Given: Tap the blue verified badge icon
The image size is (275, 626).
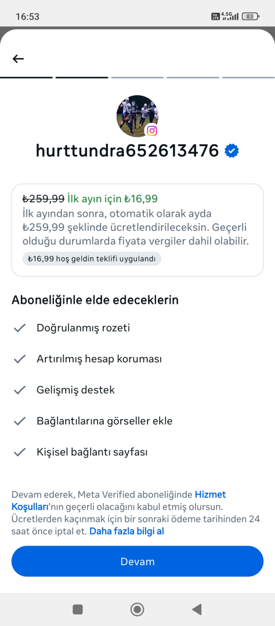Looking at the screenshot, I should click(231, 151).
